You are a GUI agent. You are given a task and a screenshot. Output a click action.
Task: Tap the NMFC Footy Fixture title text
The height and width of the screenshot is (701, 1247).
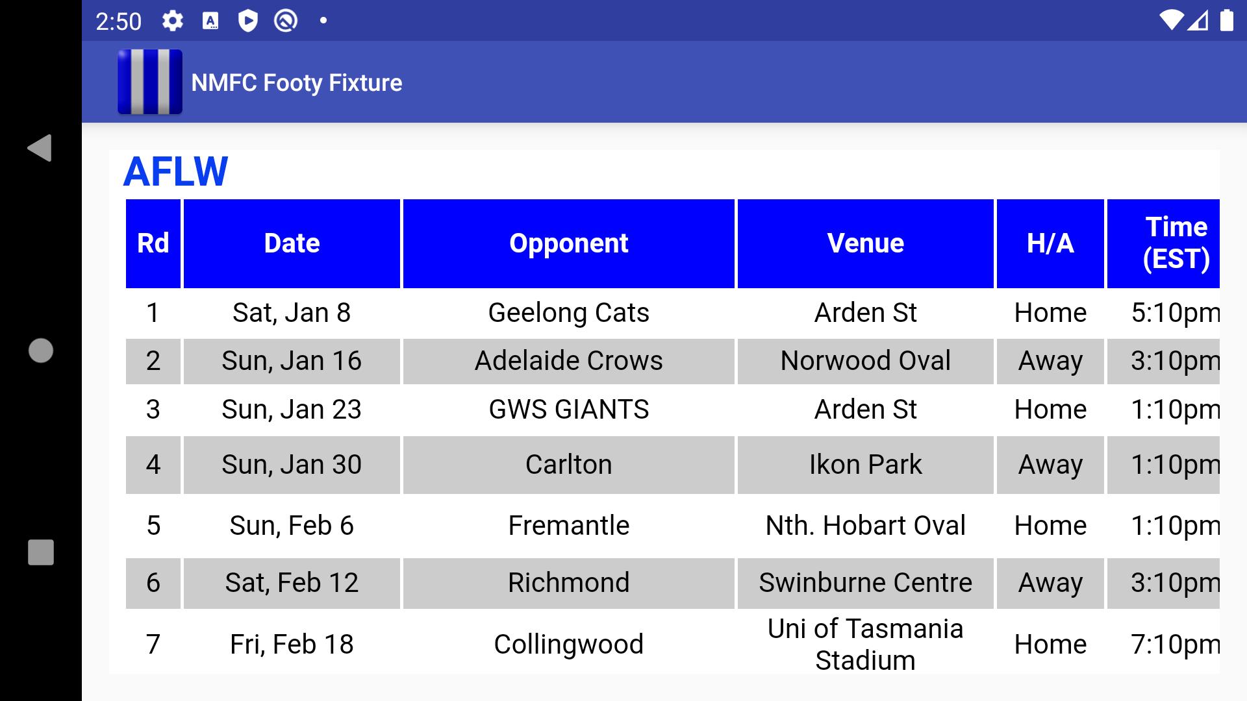coord(296,82)
